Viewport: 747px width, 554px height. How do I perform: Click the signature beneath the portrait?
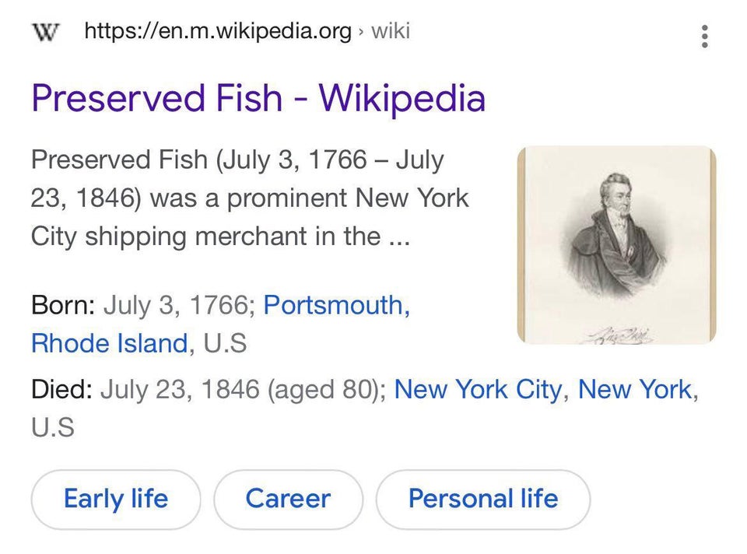pyautogui.click(x=621, y=335)
